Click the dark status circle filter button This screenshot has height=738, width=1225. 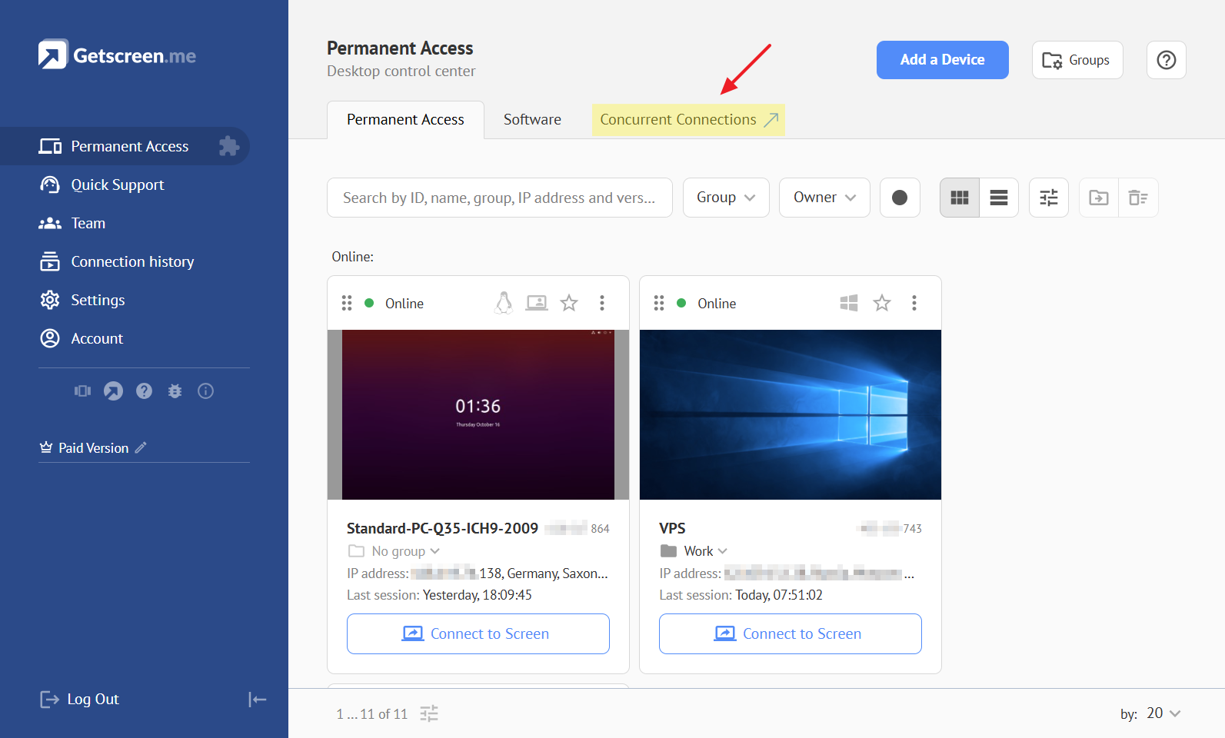(x=899, y=198)
